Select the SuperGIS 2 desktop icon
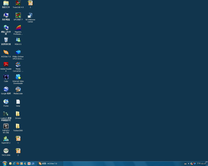208x166 pixels. [x=6, y=140]
